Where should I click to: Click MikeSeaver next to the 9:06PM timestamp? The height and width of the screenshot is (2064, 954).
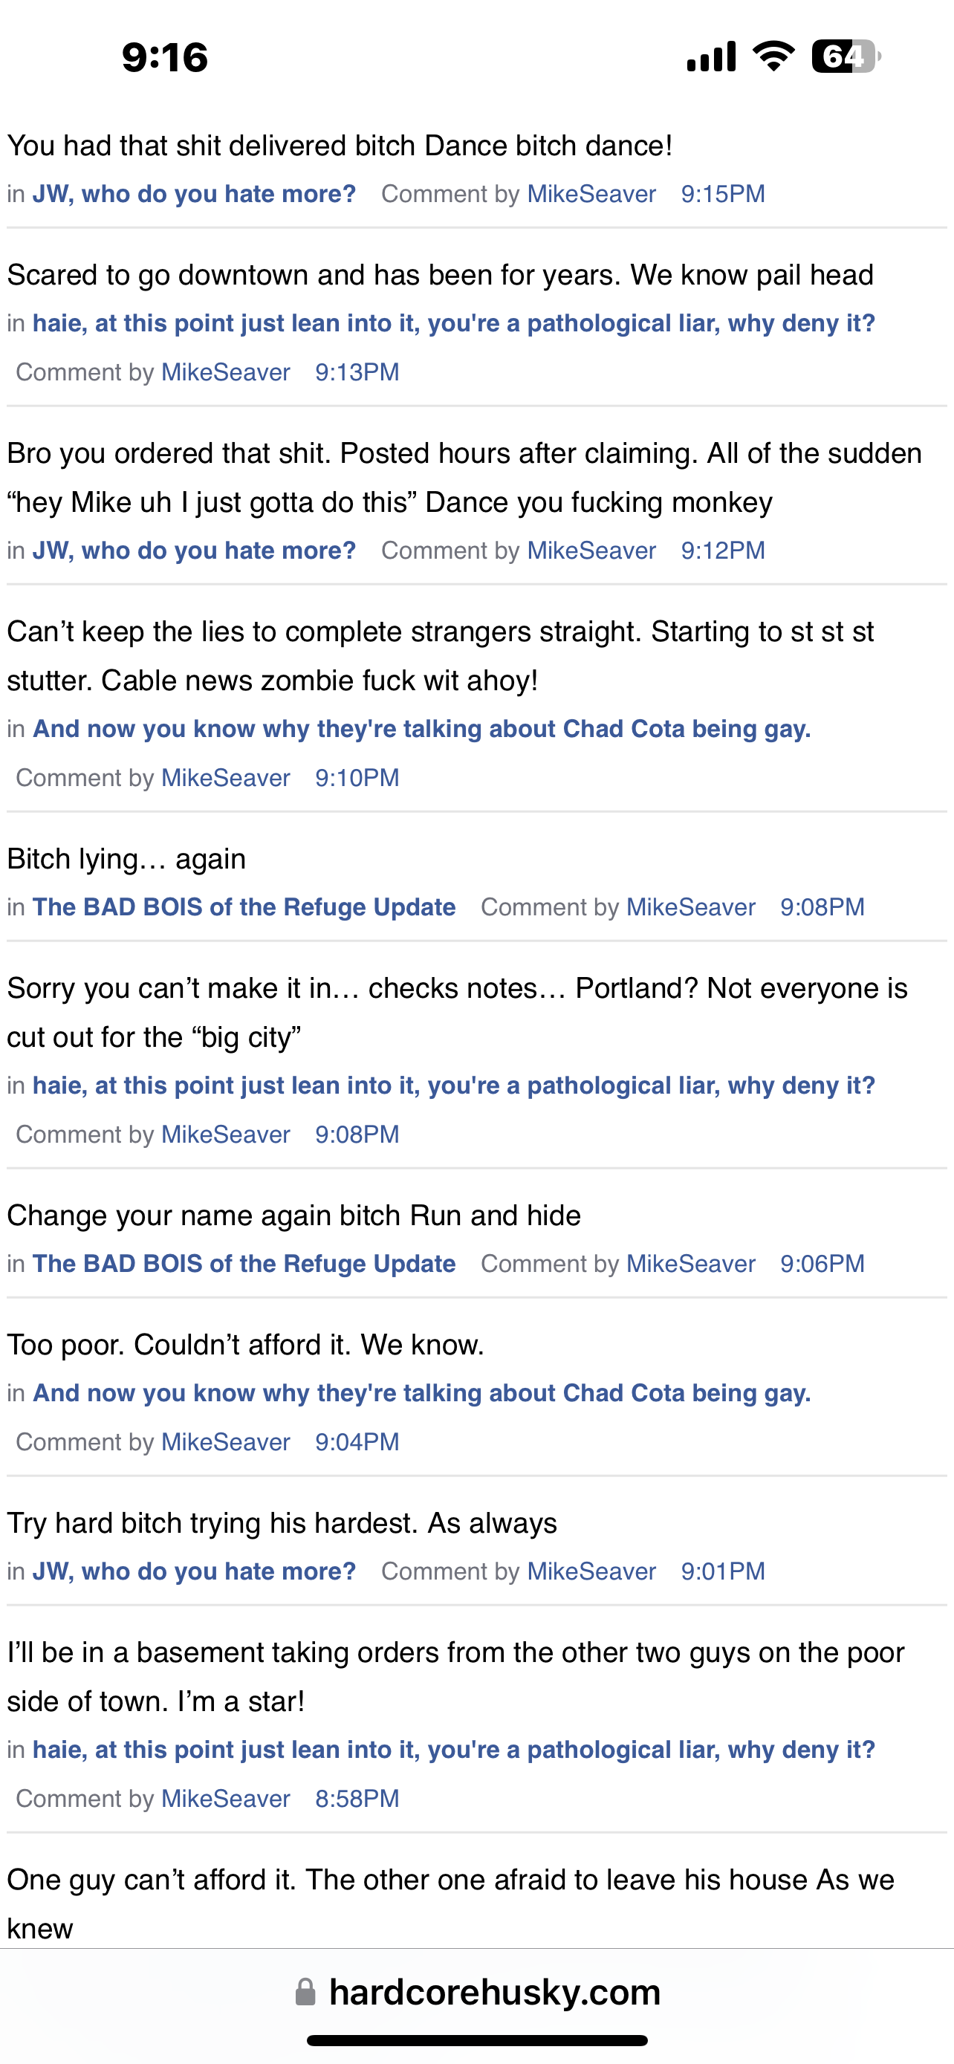(690, 1264)
